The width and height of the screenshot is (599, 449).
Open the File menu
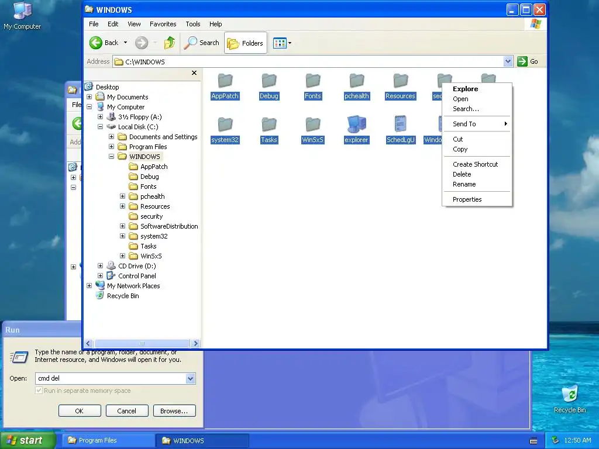point(94,24)
